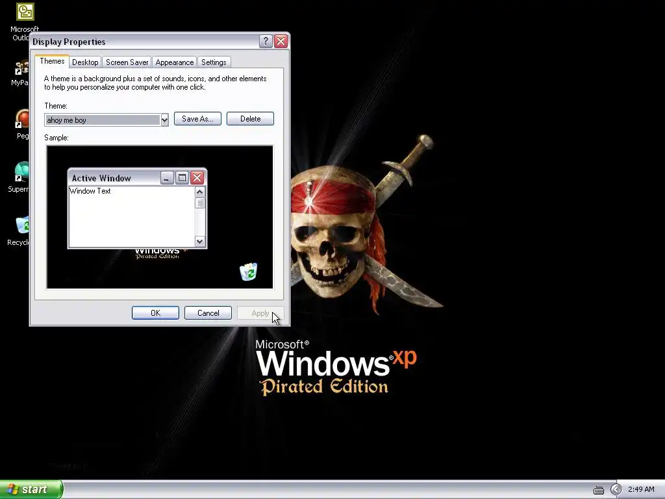Click sample window scrollbar down arrow
Viewport: 665px width, 499px height.
coord(200,242)
